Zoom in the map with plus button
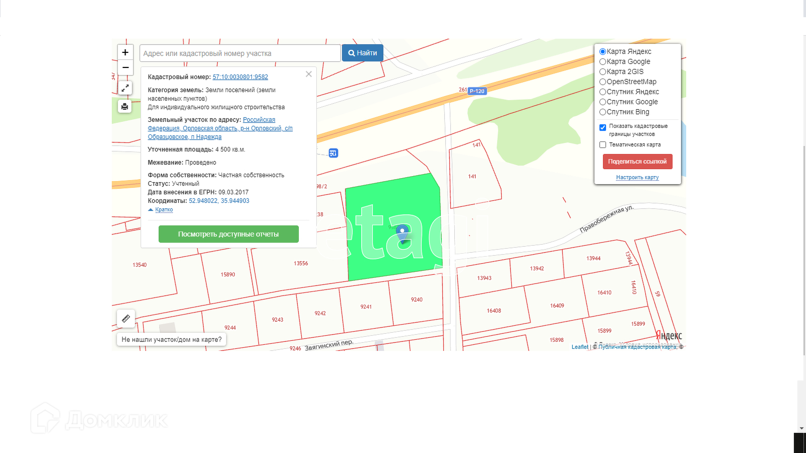The height and width of the screenshot is (453, 806). tap(125, 52)
